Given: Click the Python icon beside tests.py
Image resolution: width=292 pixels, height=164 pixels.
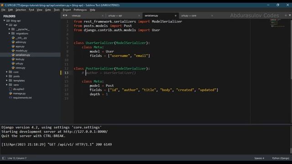Looking at the screenshot, I should pos(13,59).
